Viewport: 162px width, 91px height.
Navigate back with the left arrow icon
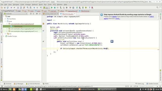(x=34, y=8)
